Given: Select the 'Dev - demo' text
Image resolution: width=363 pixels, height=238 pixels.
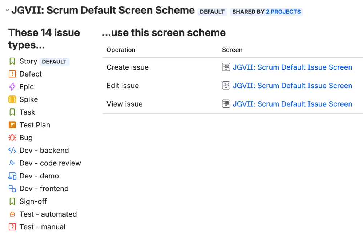Looking at the screenshot, I should pos(39,176).
